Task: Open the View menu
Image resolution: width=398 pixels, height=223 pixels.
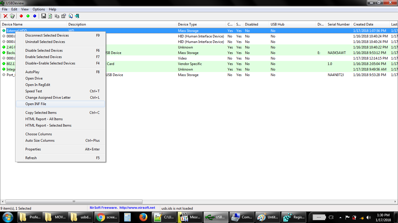Action: 25,9
